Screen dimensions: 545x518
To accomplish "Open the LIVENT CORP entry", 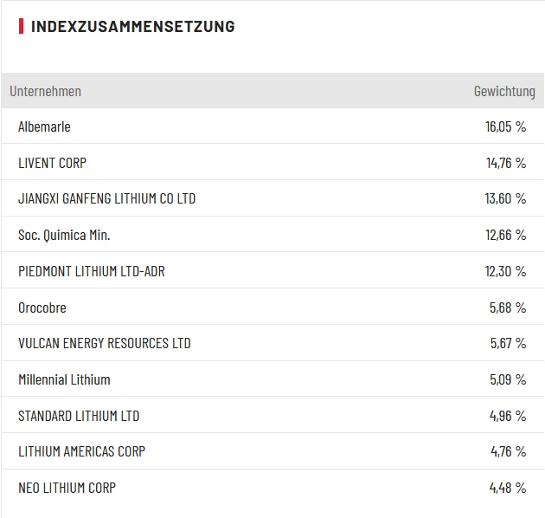I will pos(52,163).
